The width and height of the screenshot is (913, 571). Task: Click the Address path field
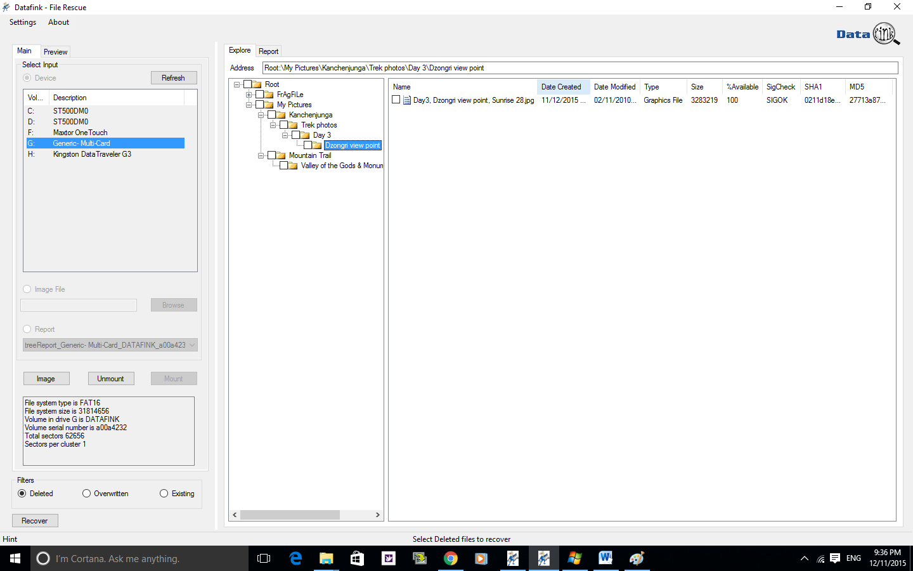(580, 68)
